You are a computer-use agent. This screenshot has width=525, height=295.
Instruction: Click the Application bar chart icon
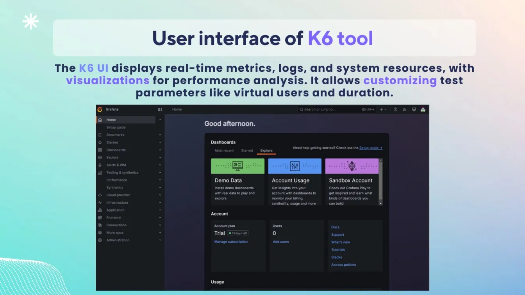pos(100,210)
